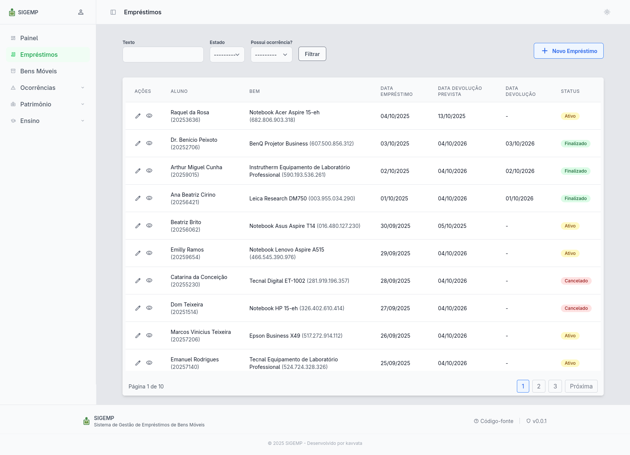
Task: Edit loan of Emanuel Rodrigues
Action: click(138, 363)
